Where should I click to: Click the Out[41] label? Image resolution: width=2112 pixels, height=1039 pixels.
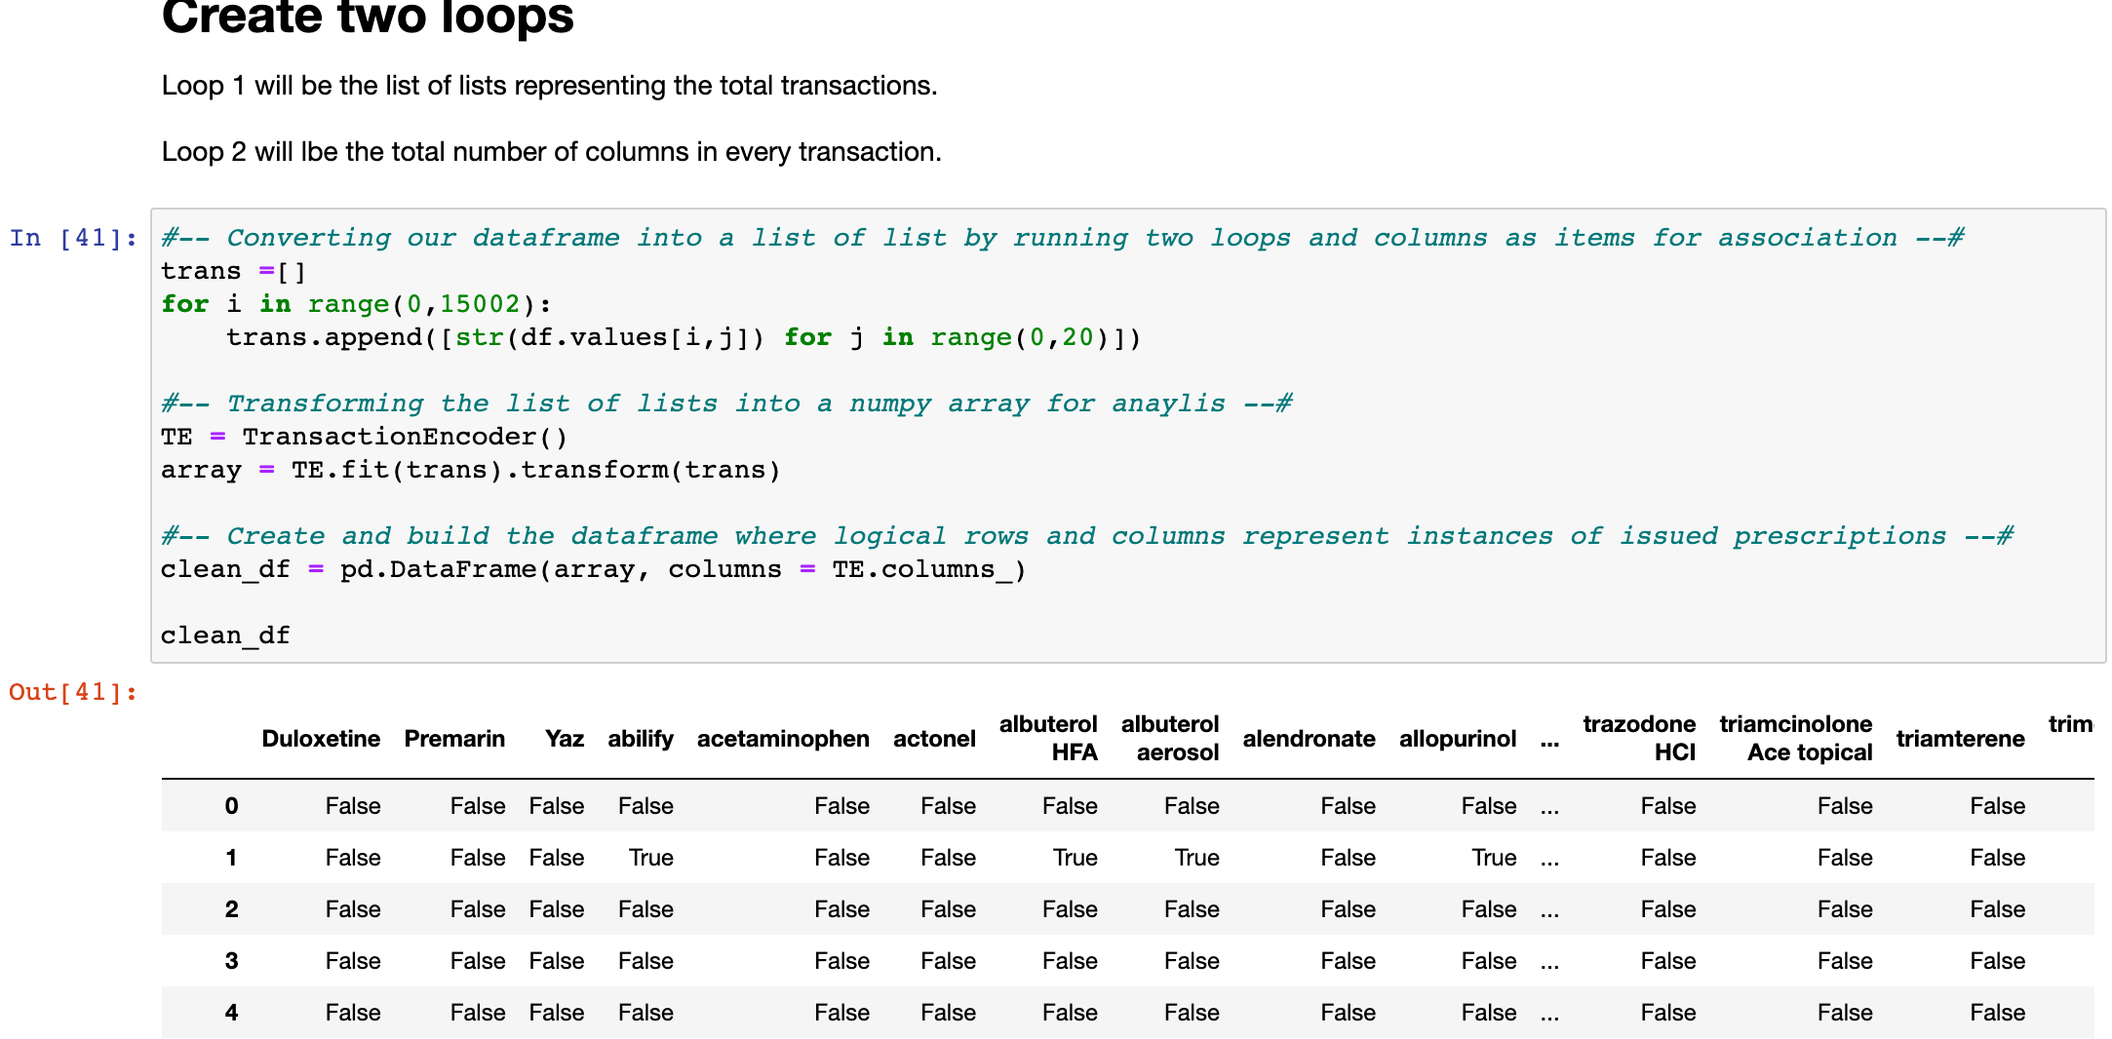(72, 692)
